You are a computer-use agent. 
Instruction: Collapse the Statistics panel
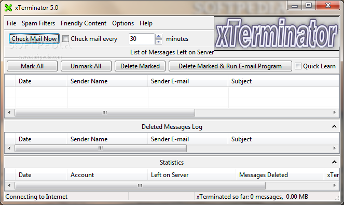[334, 162]
